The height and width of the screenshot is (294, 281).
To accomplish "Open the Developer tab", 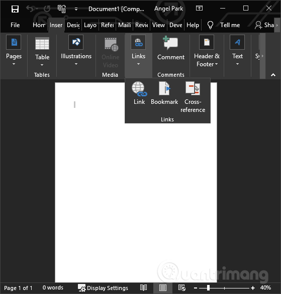I will pos(176,25).
